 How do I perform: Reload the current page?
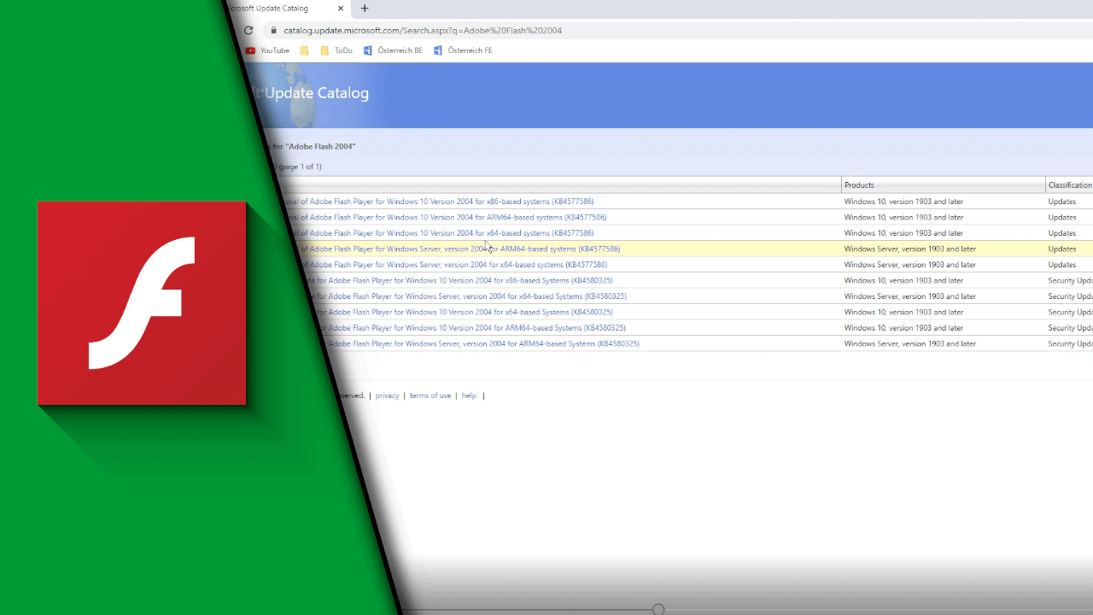tap(248, 30)
